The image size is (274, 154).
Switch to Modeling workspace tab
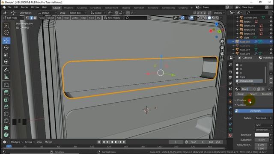click(68, 8)
